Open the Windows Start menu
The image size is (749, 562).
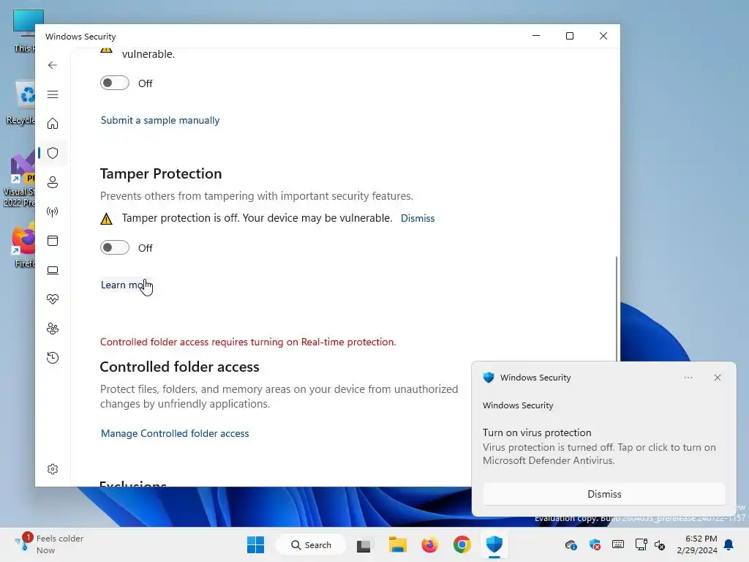(x=255, y=544)
